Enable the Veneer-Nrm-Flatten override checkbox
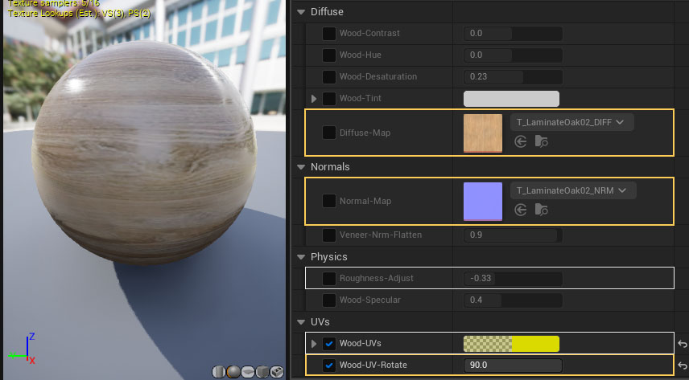The height and width of the screenshot is (380, 689). point(329,235)
